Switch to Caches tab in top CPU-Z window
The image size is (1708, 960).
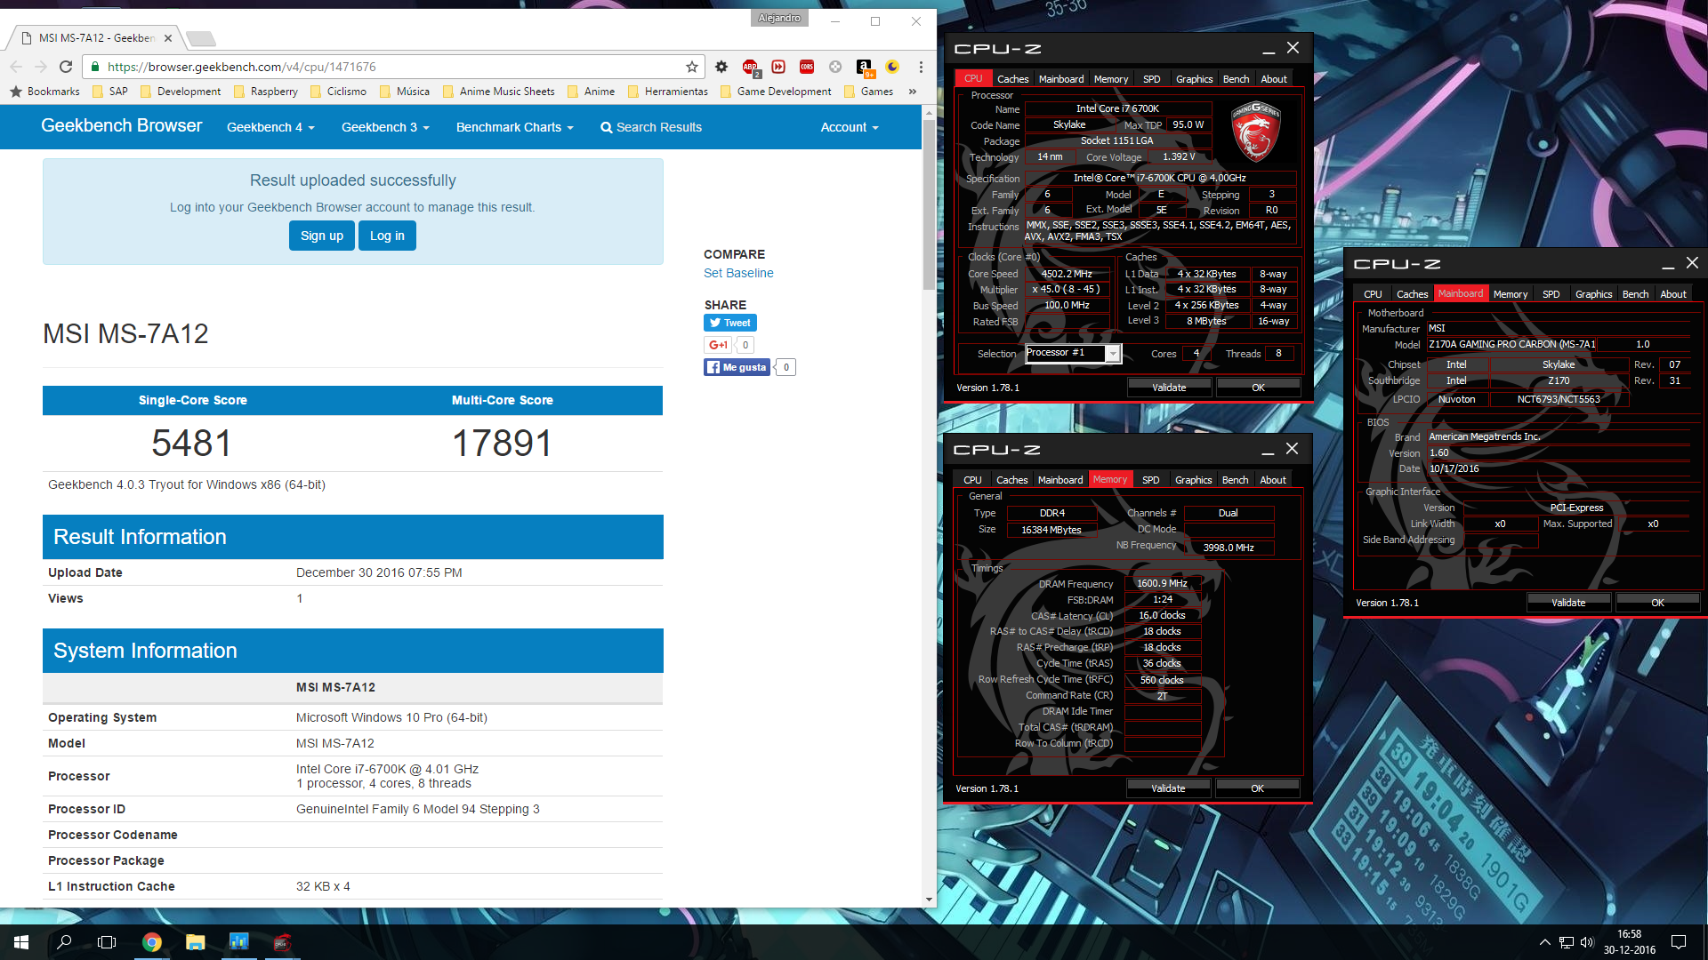(1012, 79)
